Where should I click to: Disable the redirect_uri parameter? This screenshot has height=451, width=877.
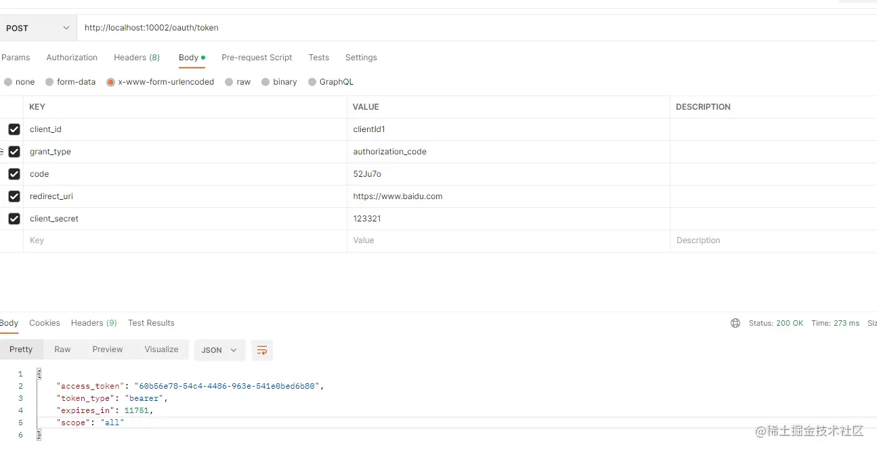tap(14, 196)
